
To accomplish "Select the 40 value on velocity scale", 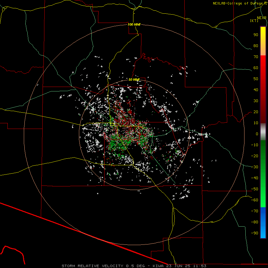I will click(x=256, y=90).
